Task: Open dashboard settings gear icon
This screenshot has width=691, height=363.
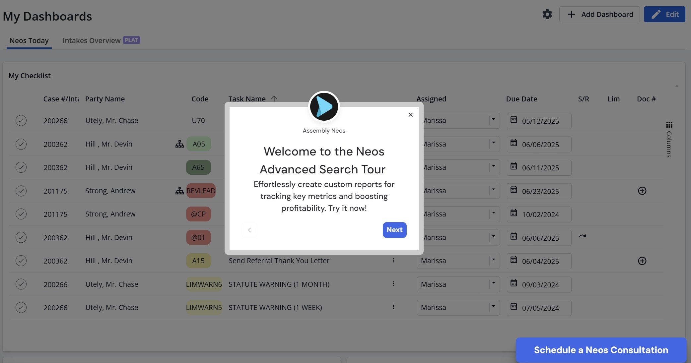Action: point(547,14)
